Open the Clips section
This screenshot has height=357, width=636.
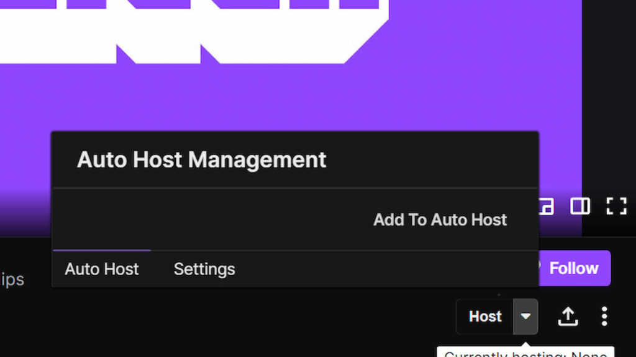pyautogui.click(x=12, y=279)
